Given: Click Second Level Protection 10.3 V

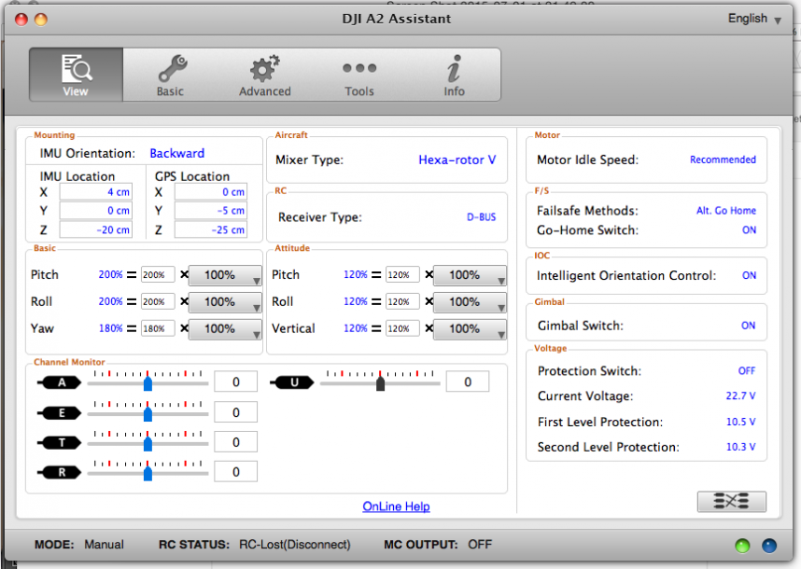Looking at the screenshot, I should click(740, 447).
